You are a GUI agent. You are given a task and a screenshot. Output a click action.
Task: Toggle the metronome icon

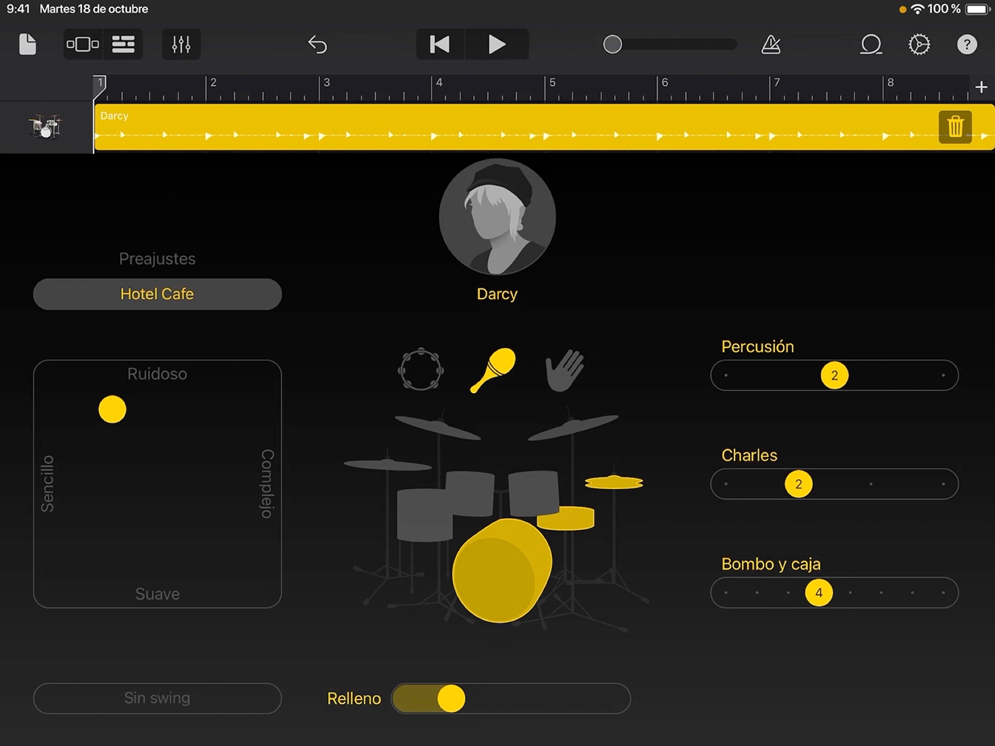tap(771, 44)
